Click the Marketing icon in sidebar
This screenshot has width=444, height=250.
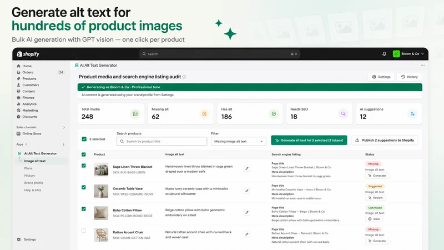click(x=18, y=110)
